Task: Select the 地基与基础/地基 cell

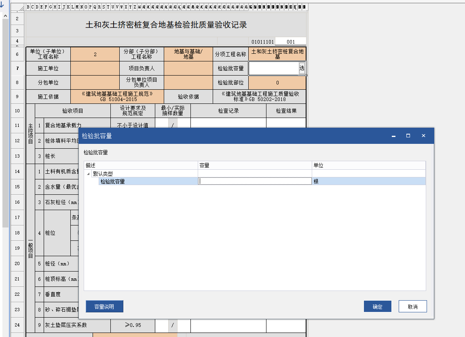Action: tap(188, 54)
